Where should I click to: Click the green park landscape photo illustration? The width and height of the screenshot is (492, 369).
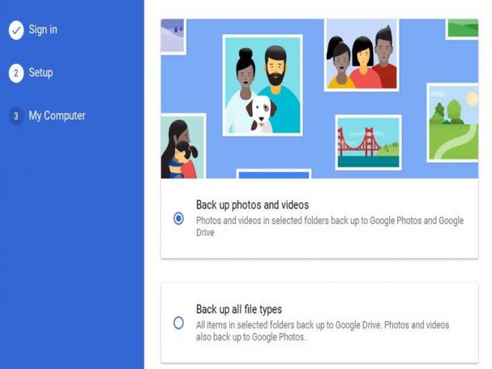(x=452, y=123)
